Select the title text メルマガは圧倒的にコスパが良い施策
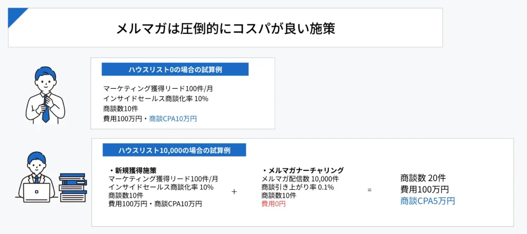This screenshot has width=527, height=234. pyautogui.click(x=225, y=28)
